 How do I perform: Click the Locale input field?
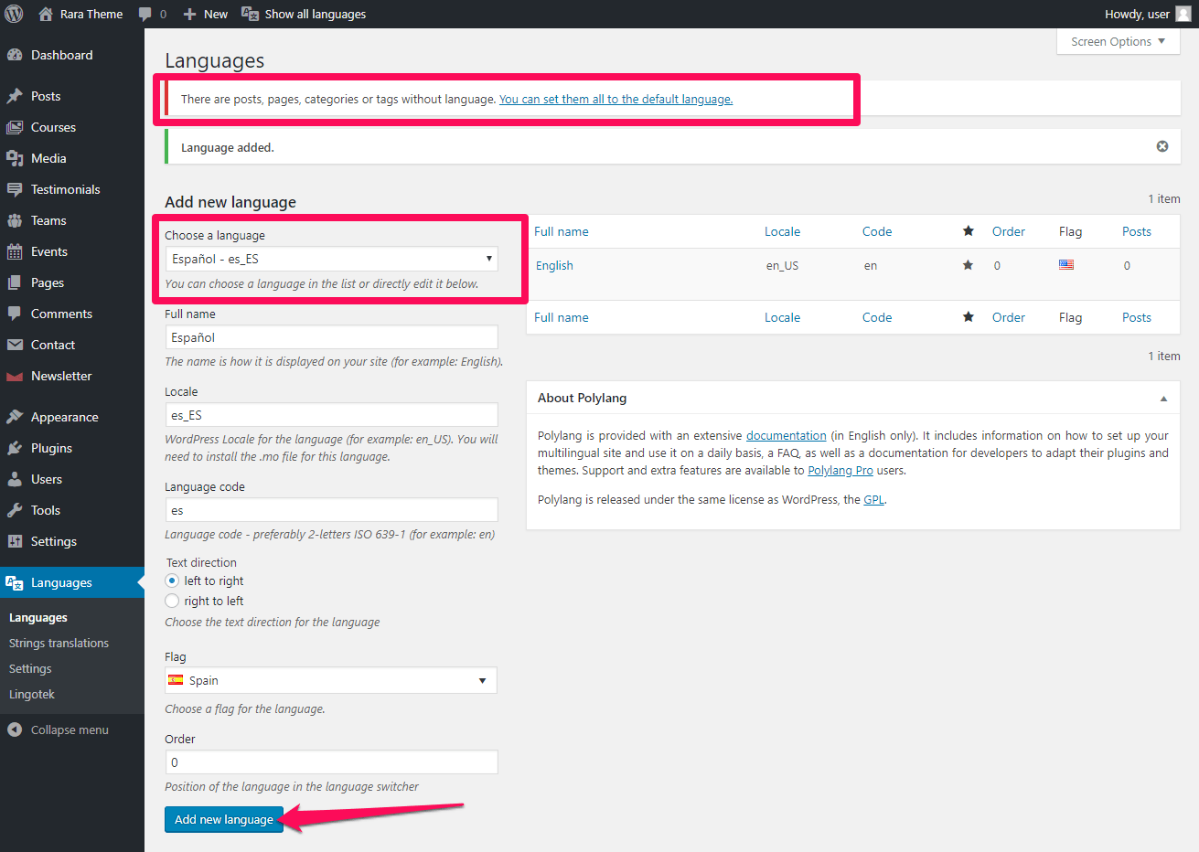[x=332, y=415]
